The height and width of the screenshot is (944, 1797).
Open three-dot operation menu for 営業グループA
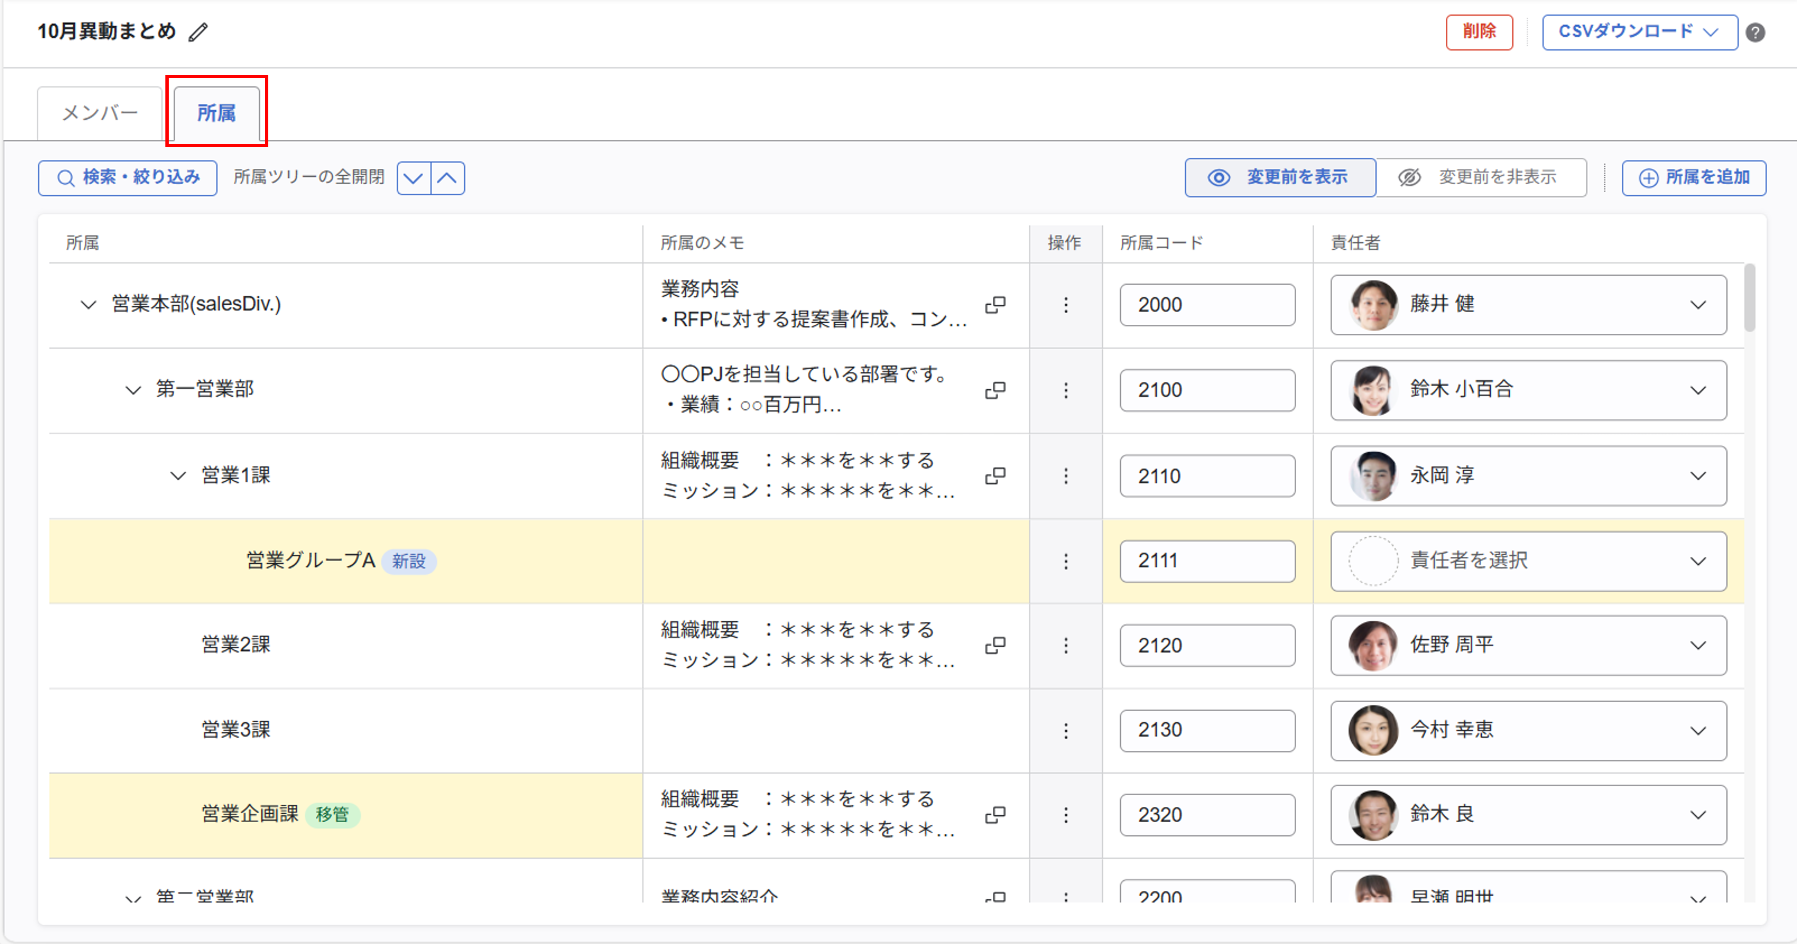pyautogui.click(x=1065, y=561)
